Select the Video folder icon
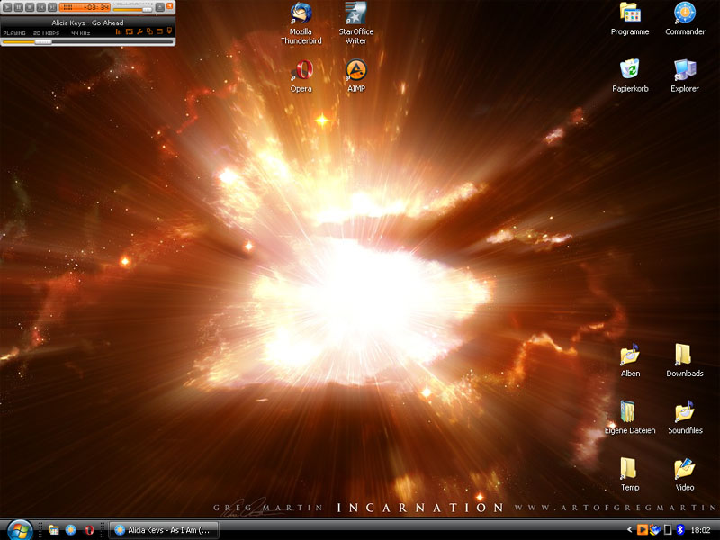 (x=685, y=475)
